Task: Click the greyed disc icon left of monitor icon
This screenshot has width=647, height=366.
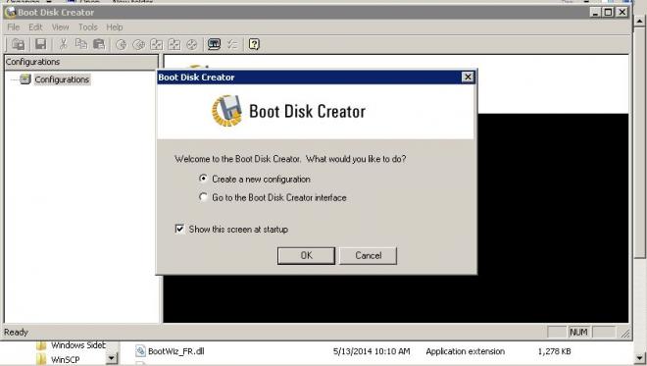Action: [192, 44]
